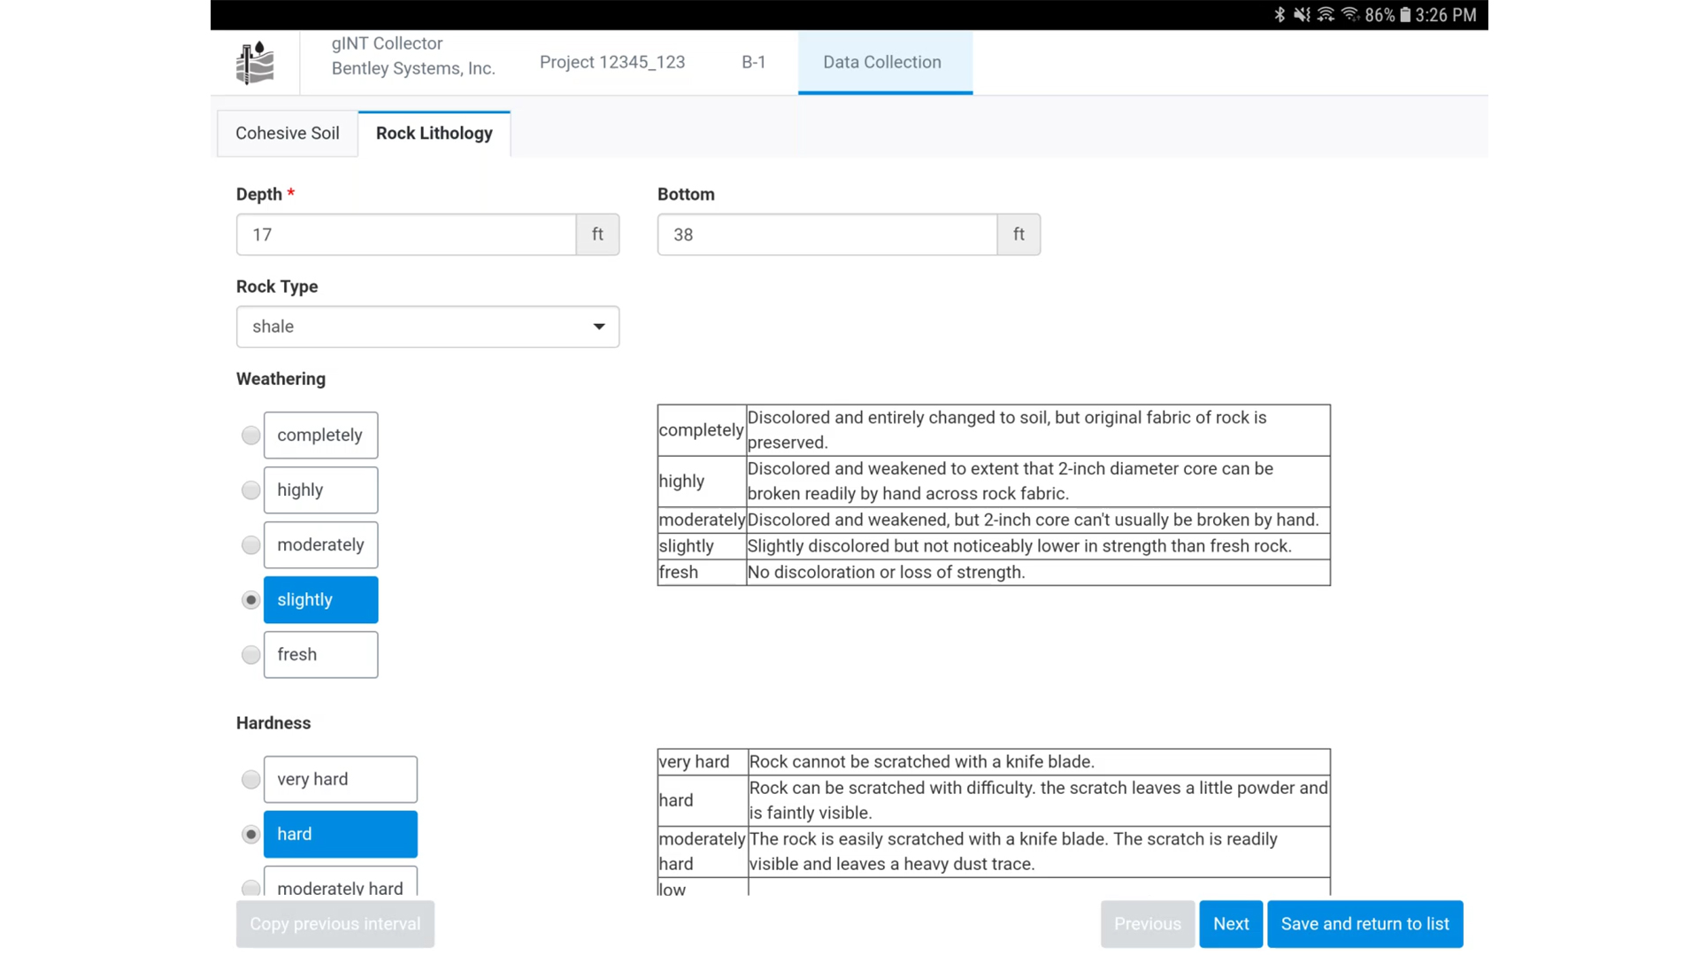This screenshot has width=1699, height=956.
Task: Click the Bottom depth input field
Action: click(x=826, y=235)
